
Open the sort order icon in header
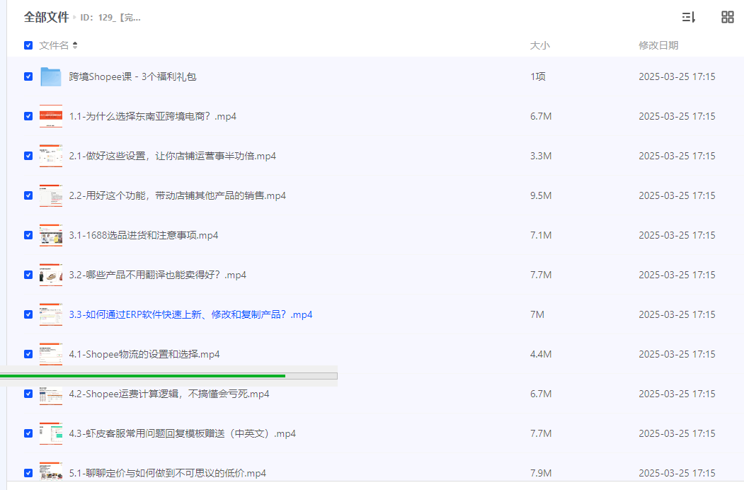click(689, 18)
